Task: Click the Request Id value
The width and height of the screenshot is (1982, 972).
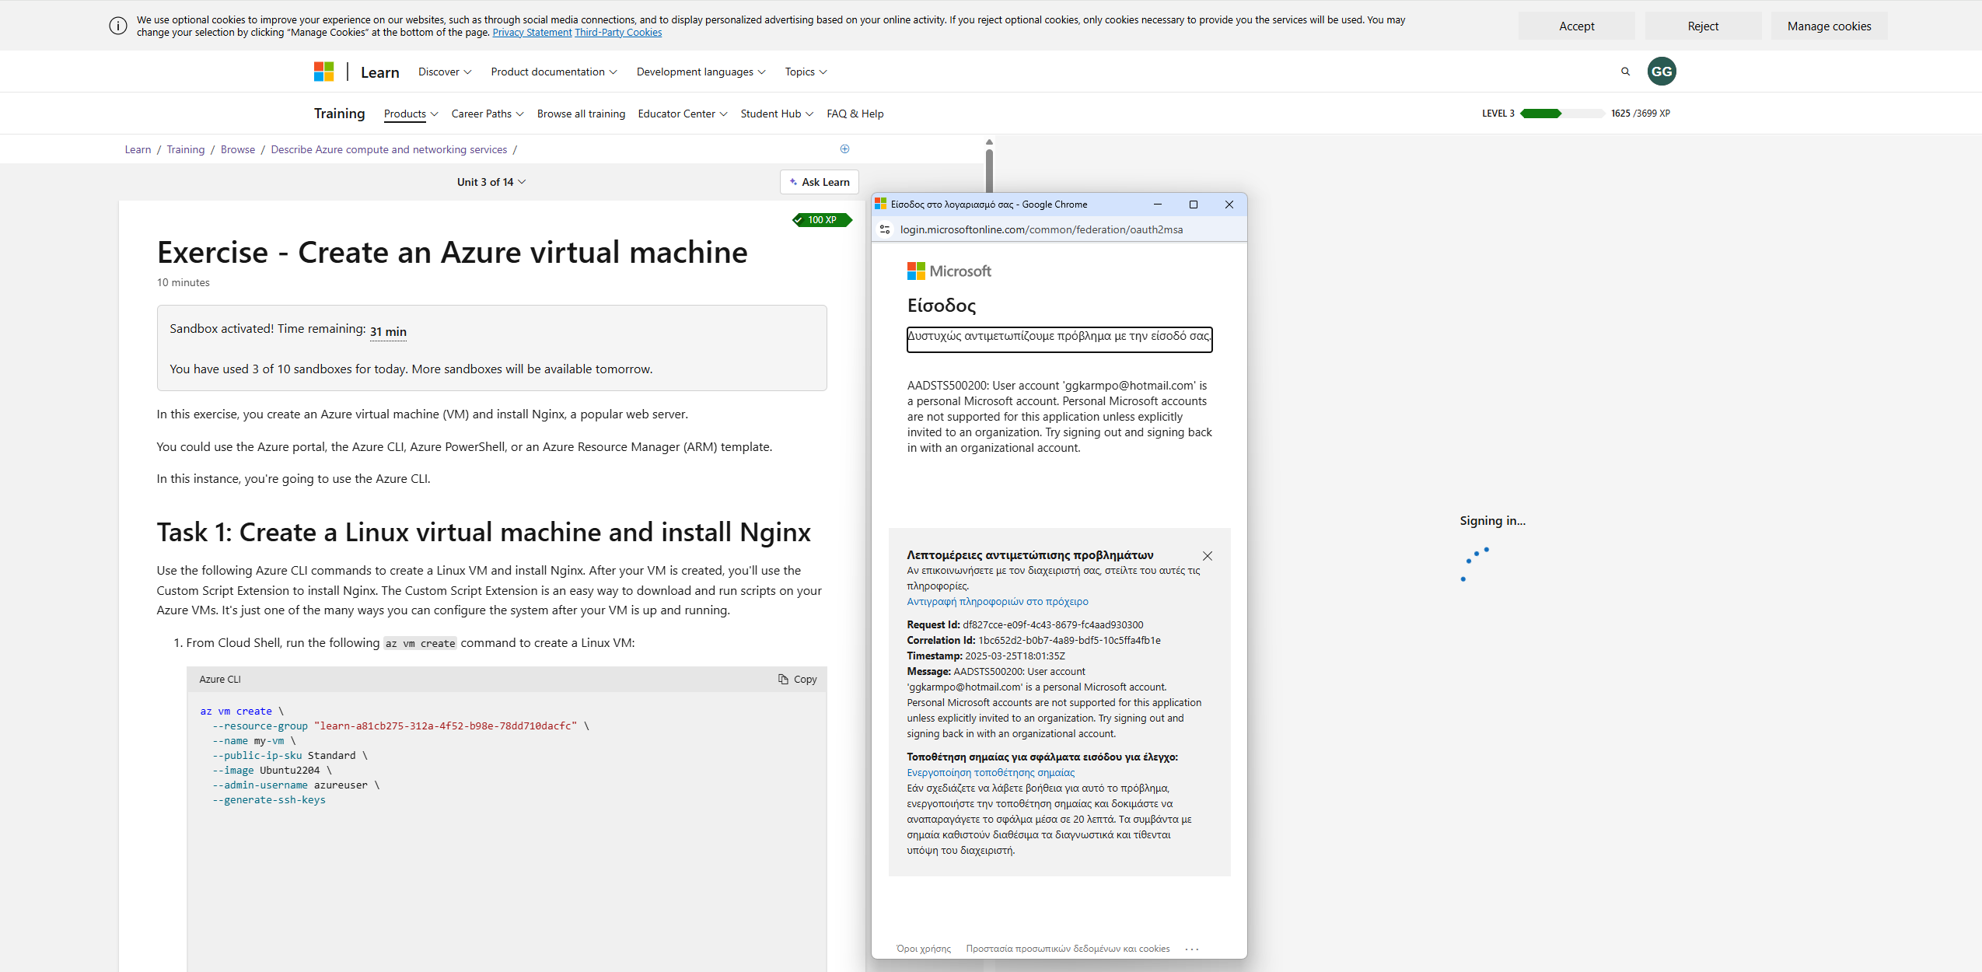Action: tap(1053, 625)
